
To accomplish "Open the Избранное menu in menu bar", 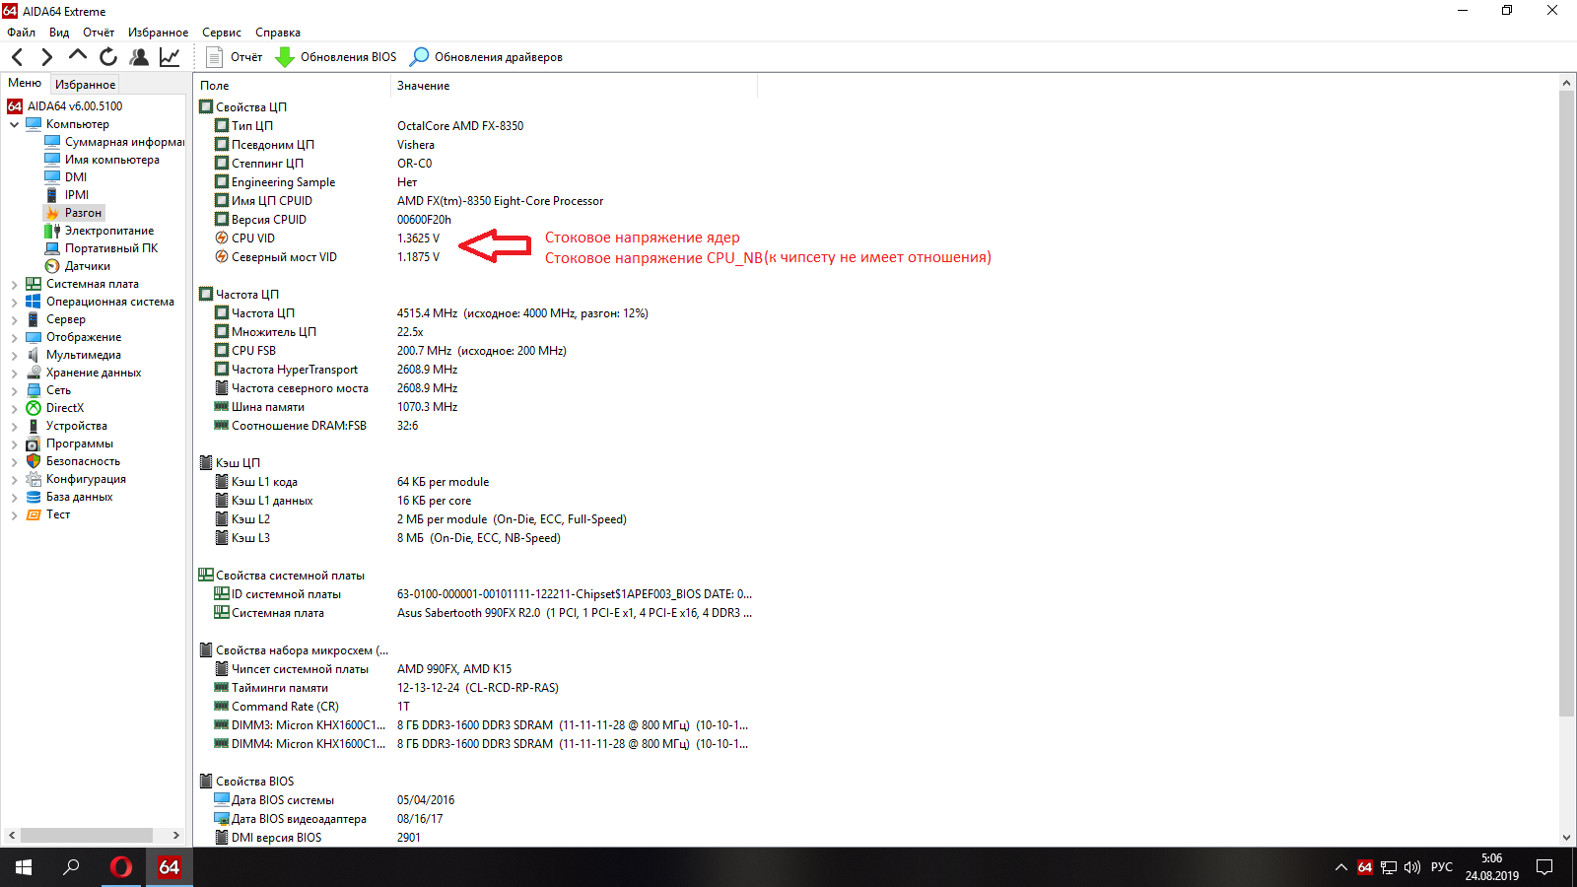I will (158, 33).
